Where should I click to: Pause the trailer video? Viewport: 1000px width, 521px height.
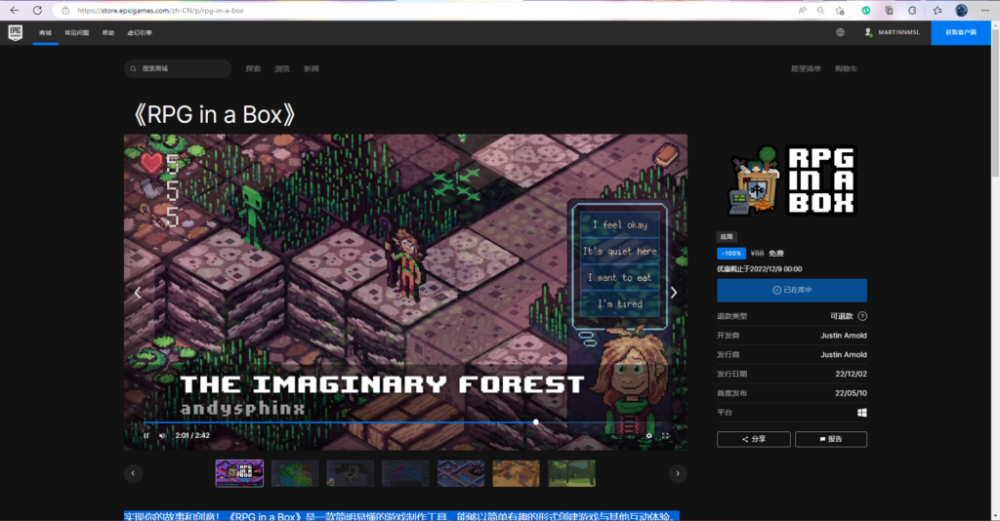click(146, 436)
